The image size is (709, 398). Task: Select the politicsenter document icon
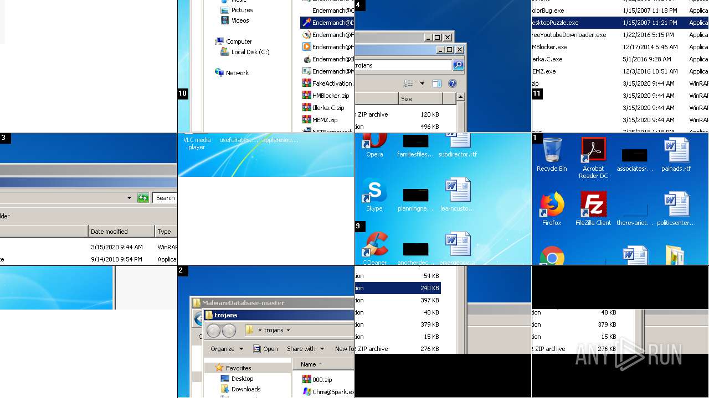pos(676,208)
